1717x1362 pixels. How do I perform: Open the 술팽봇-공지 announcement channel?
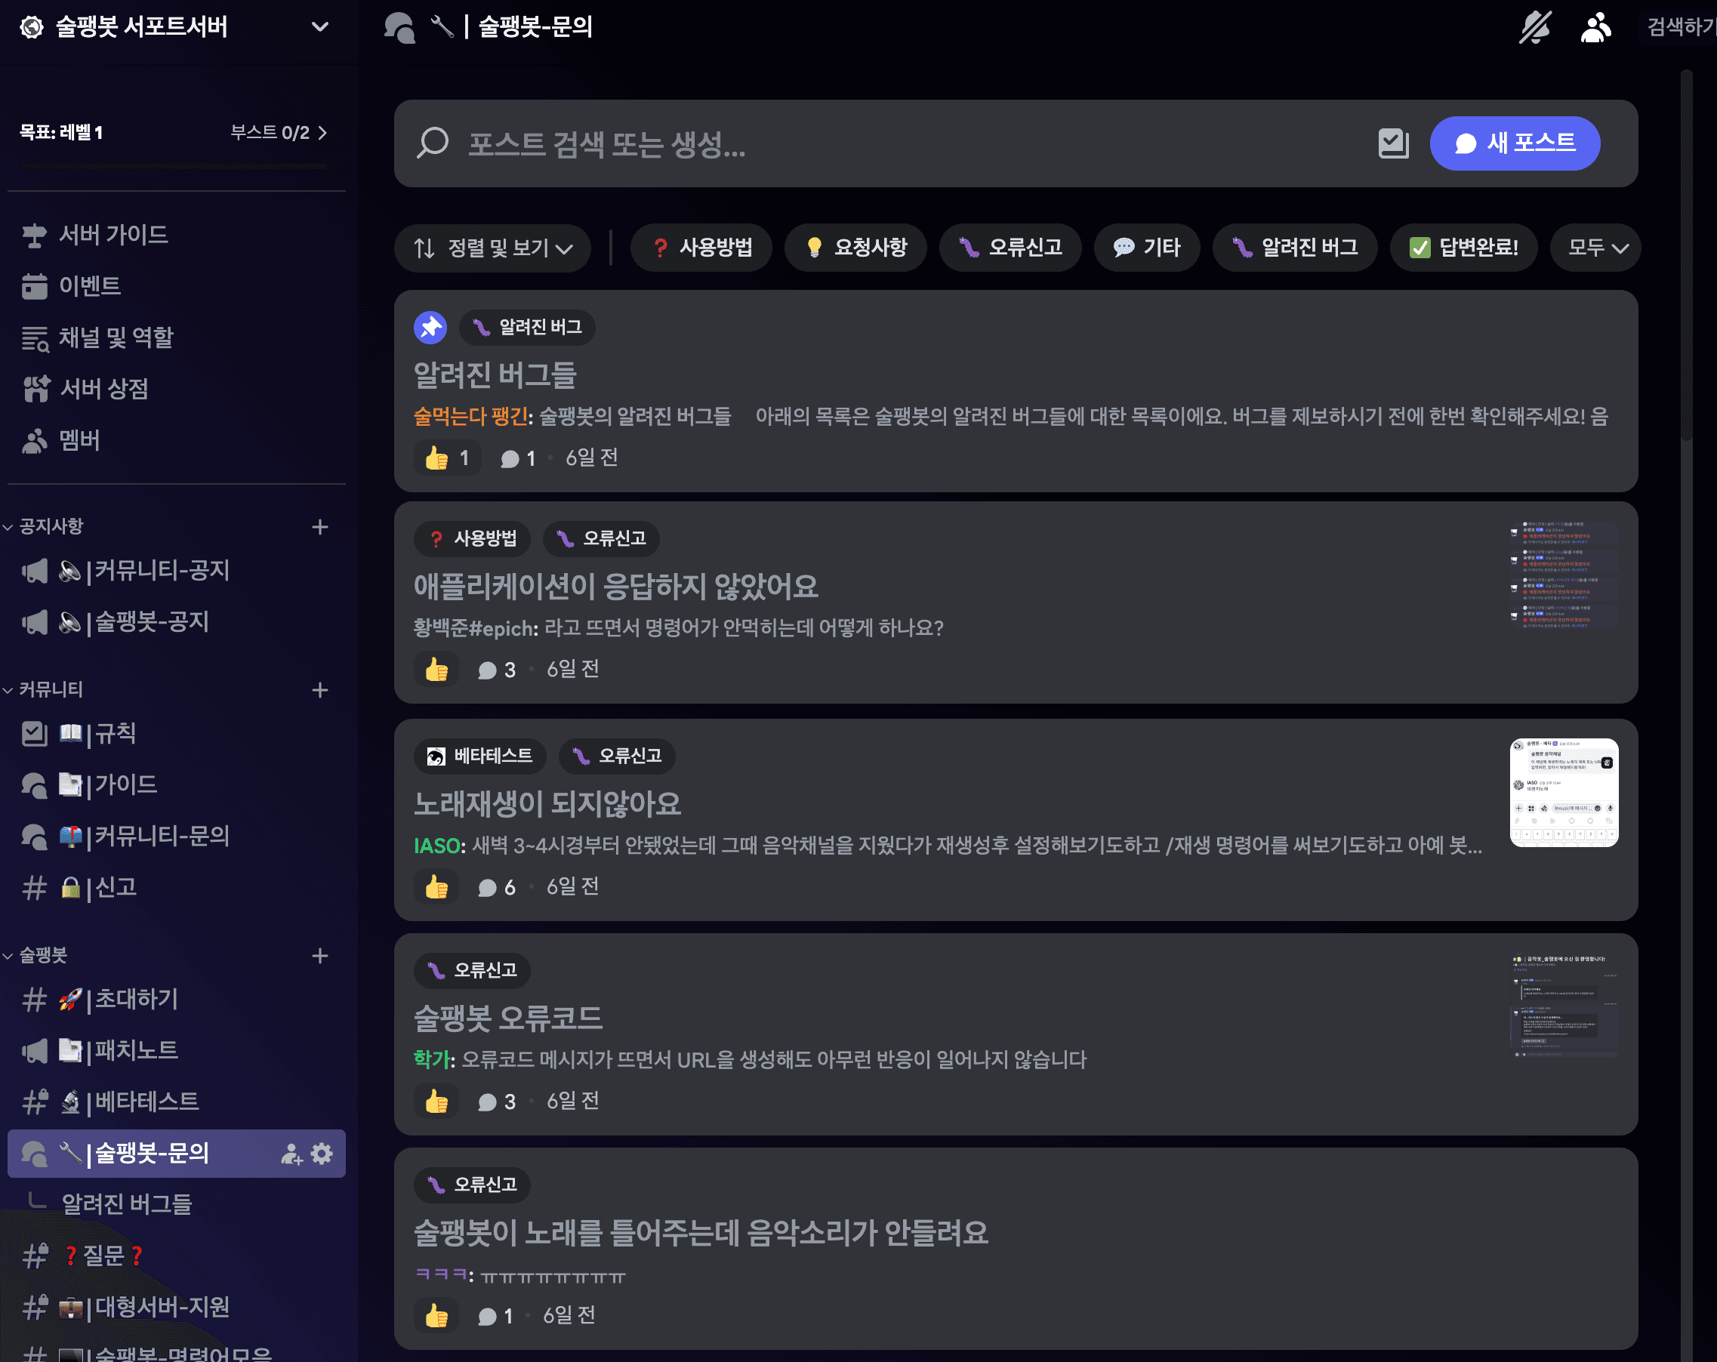coord(175,622)
